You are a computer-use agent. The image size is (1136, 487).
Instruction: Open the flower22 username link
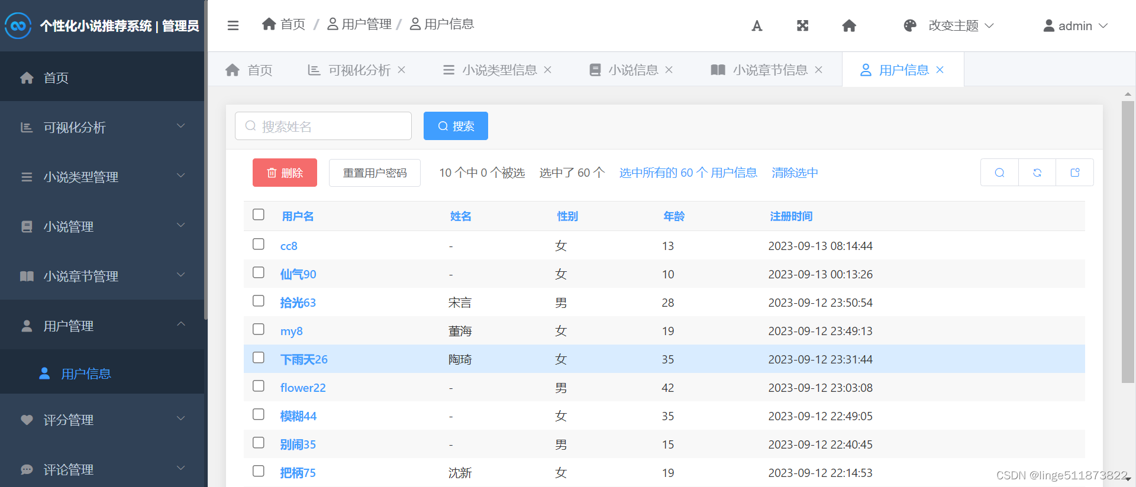point(303,388)
